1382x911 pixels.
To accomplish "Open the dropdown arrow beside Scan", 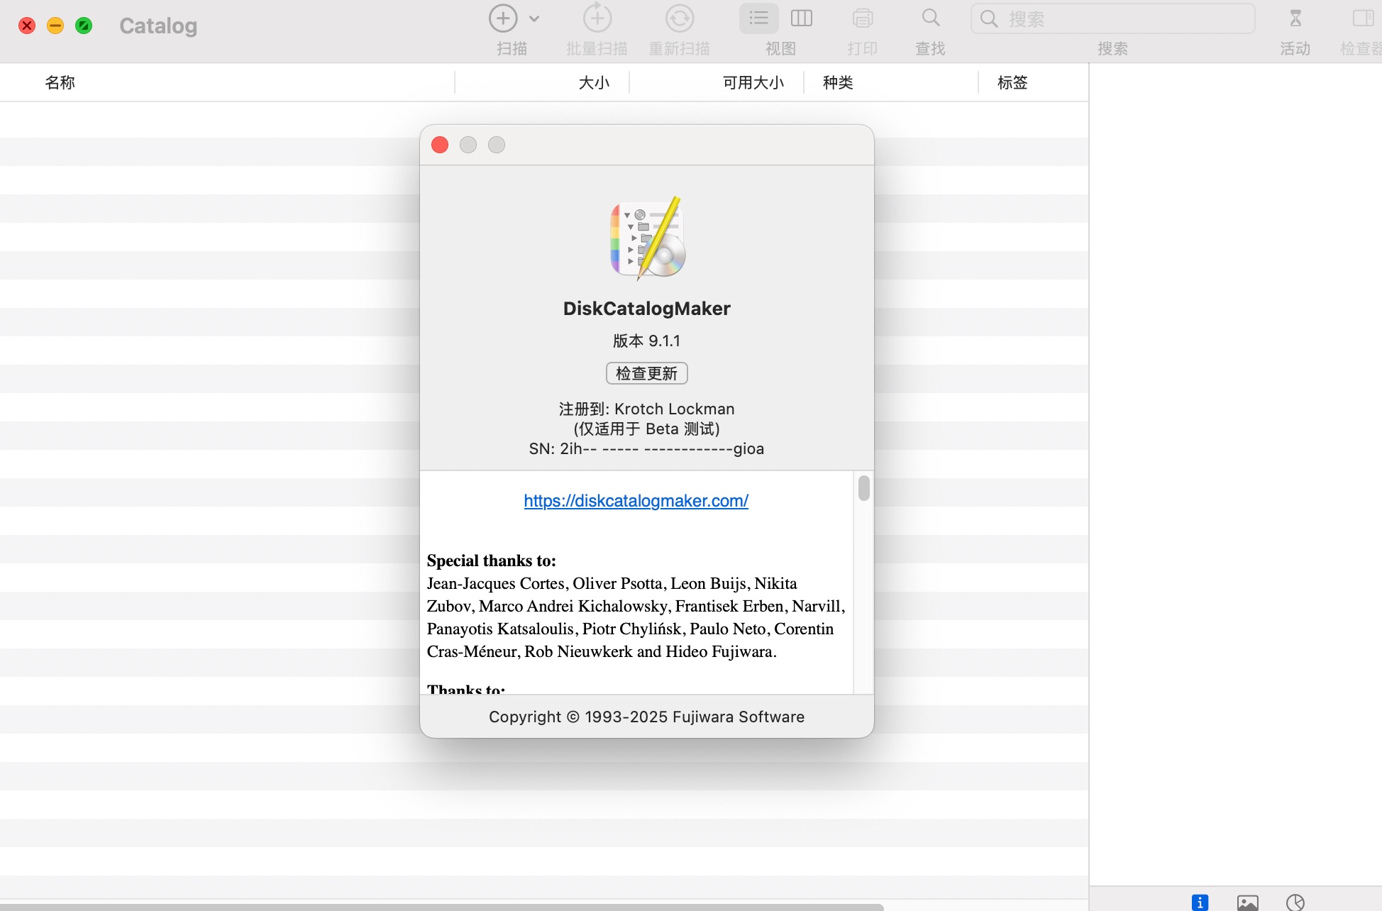I will 534,19.
